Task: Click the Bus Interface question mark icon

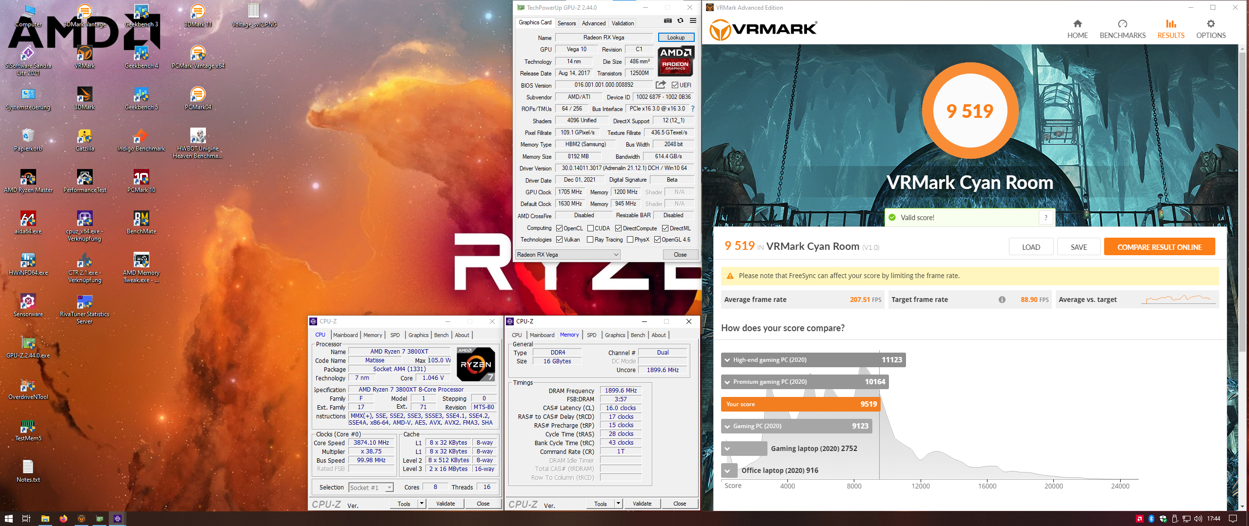Action: coord(693,109)
